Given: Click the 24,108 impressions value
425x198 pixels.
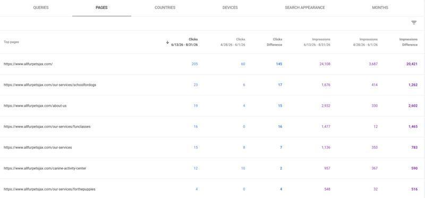Looking at the screenshot, I should pyautogui.click(x=325, y=64).
